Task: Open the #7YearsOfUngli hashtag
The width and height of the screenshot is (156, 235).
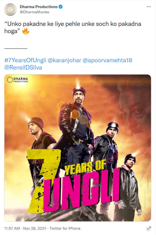Action: point(25,60)
